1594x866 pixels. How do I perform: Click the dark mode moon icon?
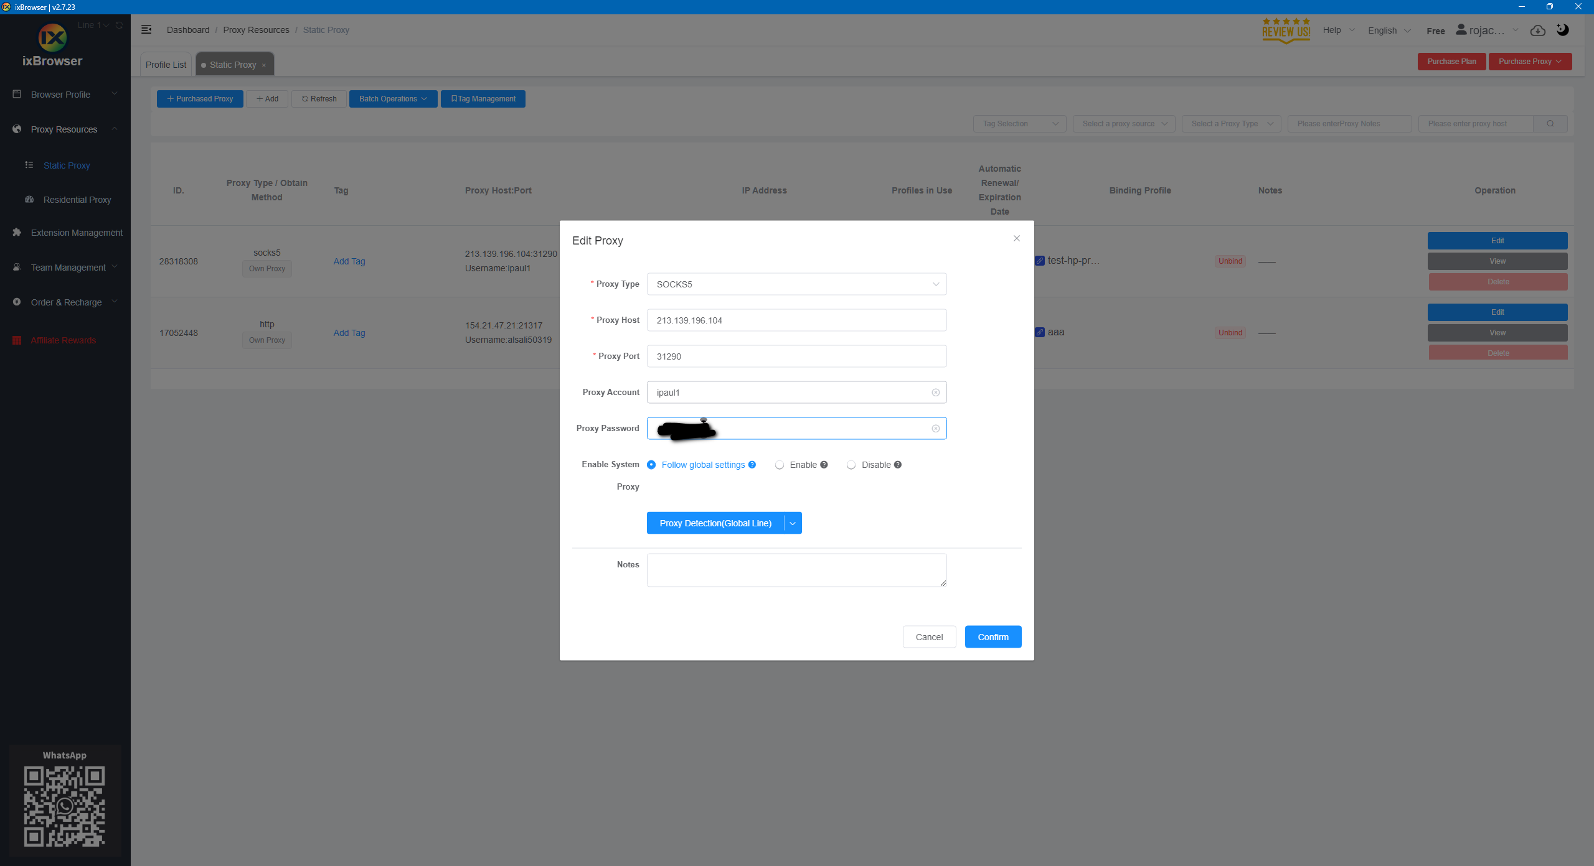click(1562, 30)
